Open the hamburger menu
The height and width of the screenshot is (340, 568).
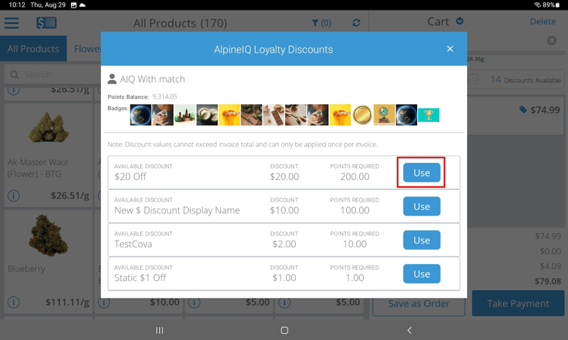(11, 23)
